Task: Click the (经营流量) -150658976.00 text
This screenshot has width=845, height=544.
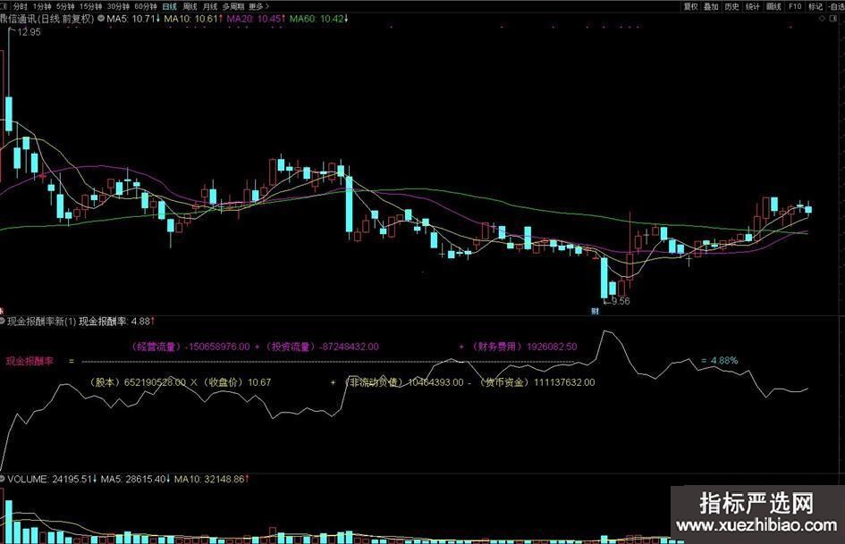Action: 190,347
